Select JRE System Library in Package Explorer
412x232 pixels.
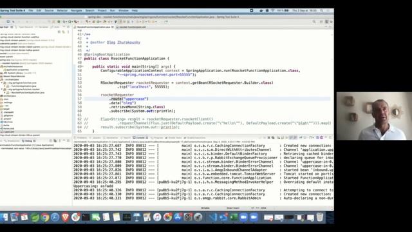pyautogui.click(x=20, y=73)
